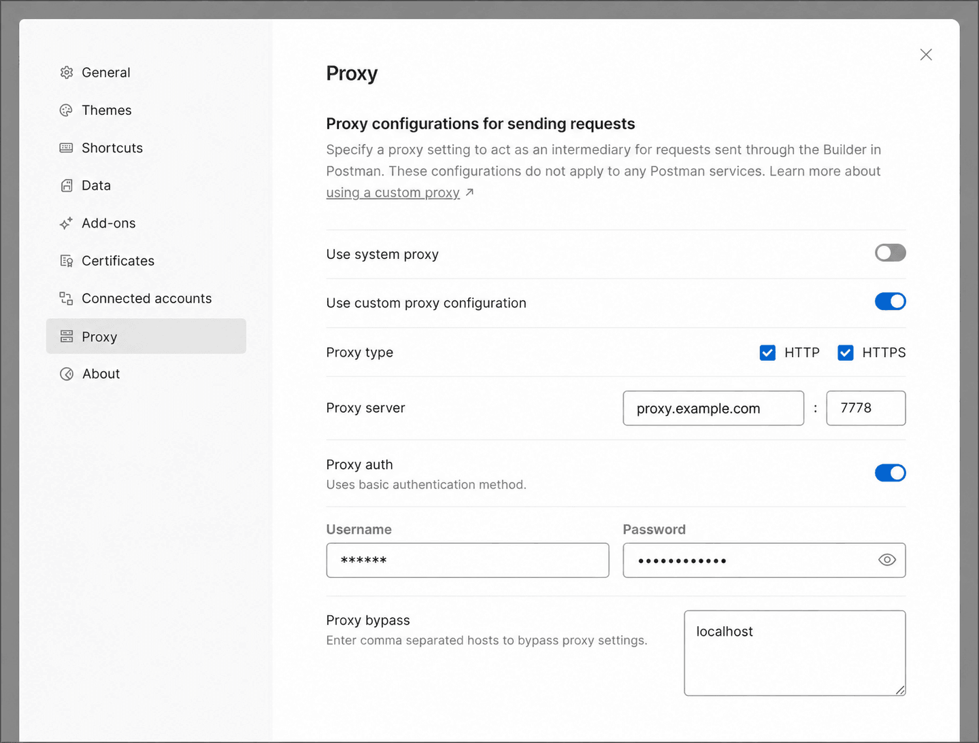Uncheck the HTTP proxy type checkbox

[767, 352]
